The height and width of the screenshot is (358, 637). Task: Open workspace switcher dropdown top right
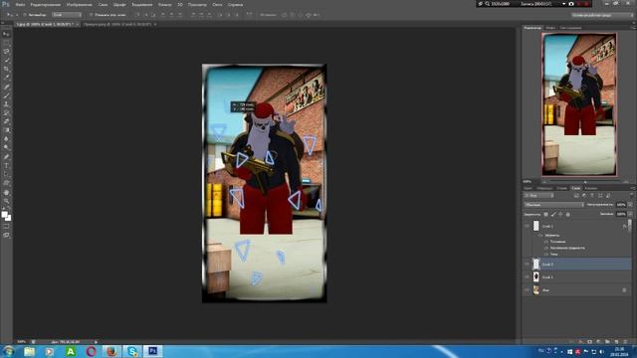click(x=602, y=15)
